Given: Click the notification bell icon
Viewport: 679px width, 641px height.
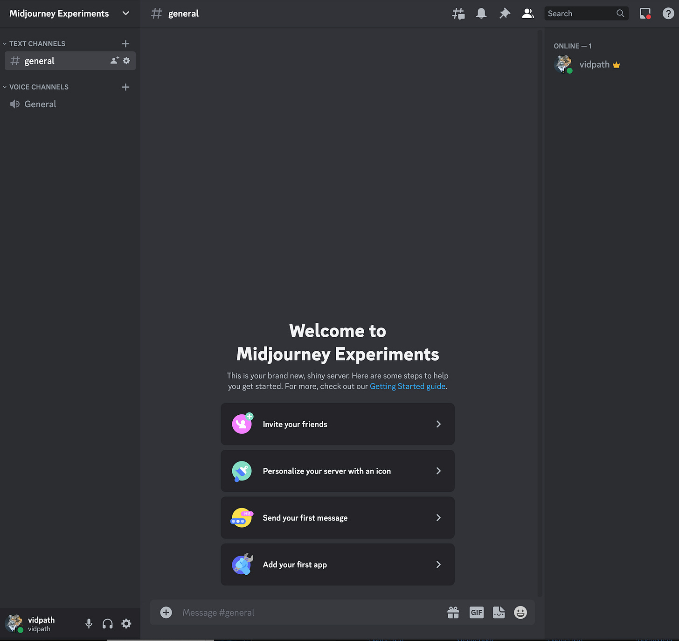Looking at the screenshot, I should coord(481,14).
